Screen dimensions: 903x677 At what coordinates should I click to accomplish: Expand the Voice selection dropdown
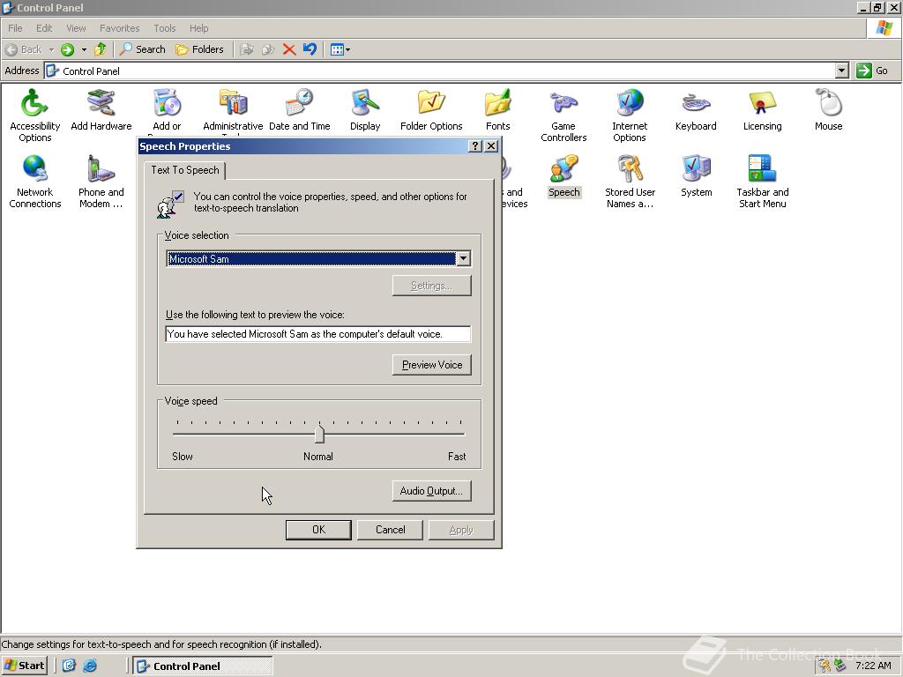point(464,258)
